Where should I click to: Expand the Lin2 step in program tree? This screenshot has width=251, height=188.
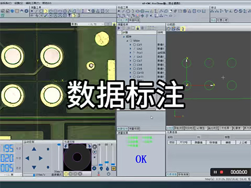click(131, 49)
